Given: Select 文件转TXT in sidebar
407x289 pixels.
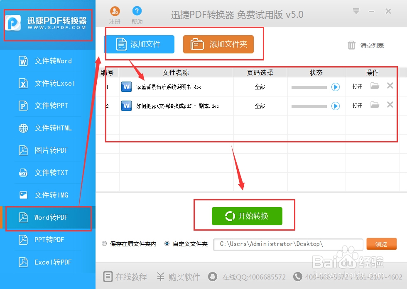Looking at the screenshot, I should pos(48,173).
